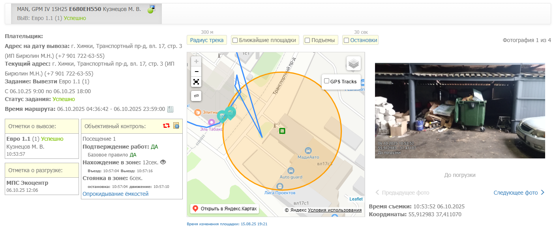Enable the Остановки checkbox
Viewport: 555px width, 230px height.
pos(346,40)
